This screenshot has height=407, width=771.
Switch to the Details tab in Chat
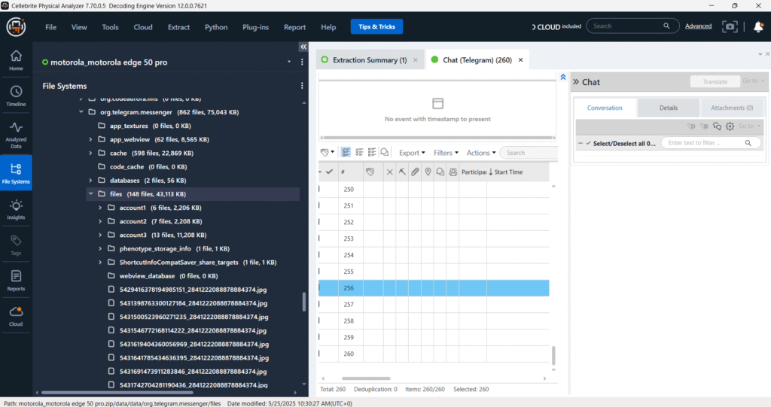(x=669, y=108)
